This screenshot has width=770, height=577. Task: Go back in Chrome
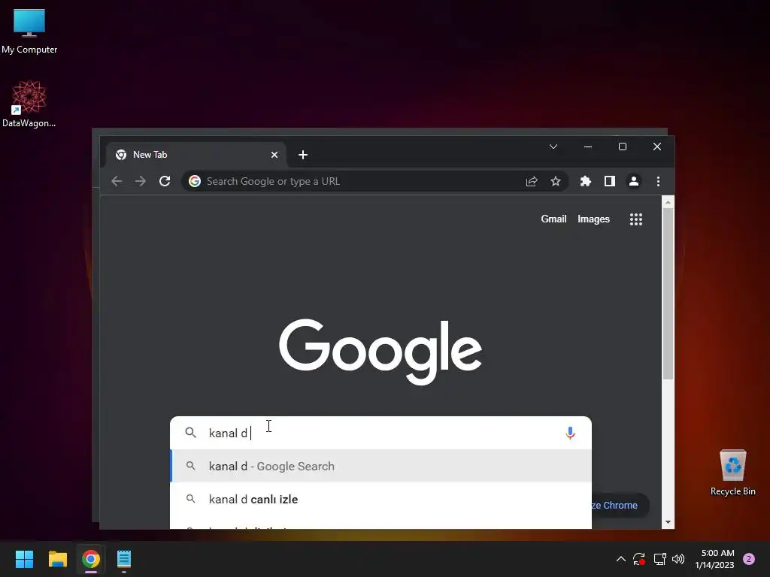coord(117,181)
